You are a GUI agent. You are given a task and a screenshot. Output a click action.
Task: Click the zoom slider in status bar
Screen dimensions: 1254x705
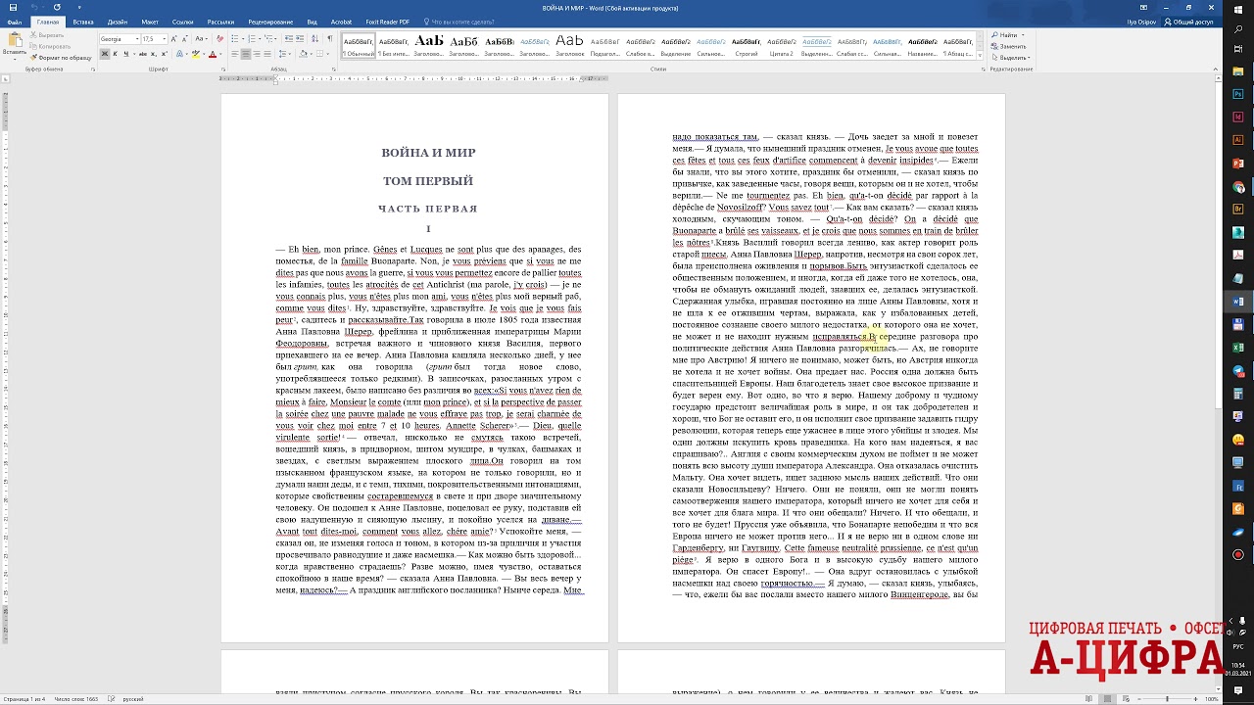(x=1166, y=698)
